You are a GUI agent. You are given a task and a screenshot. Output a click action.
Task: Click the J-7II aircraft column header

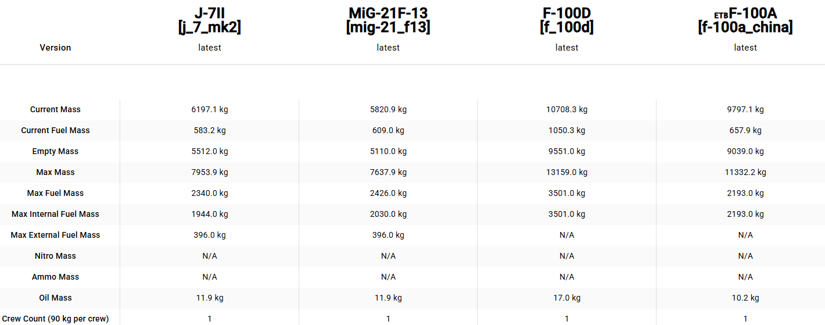pyautogui.click(x=209, y=20)
